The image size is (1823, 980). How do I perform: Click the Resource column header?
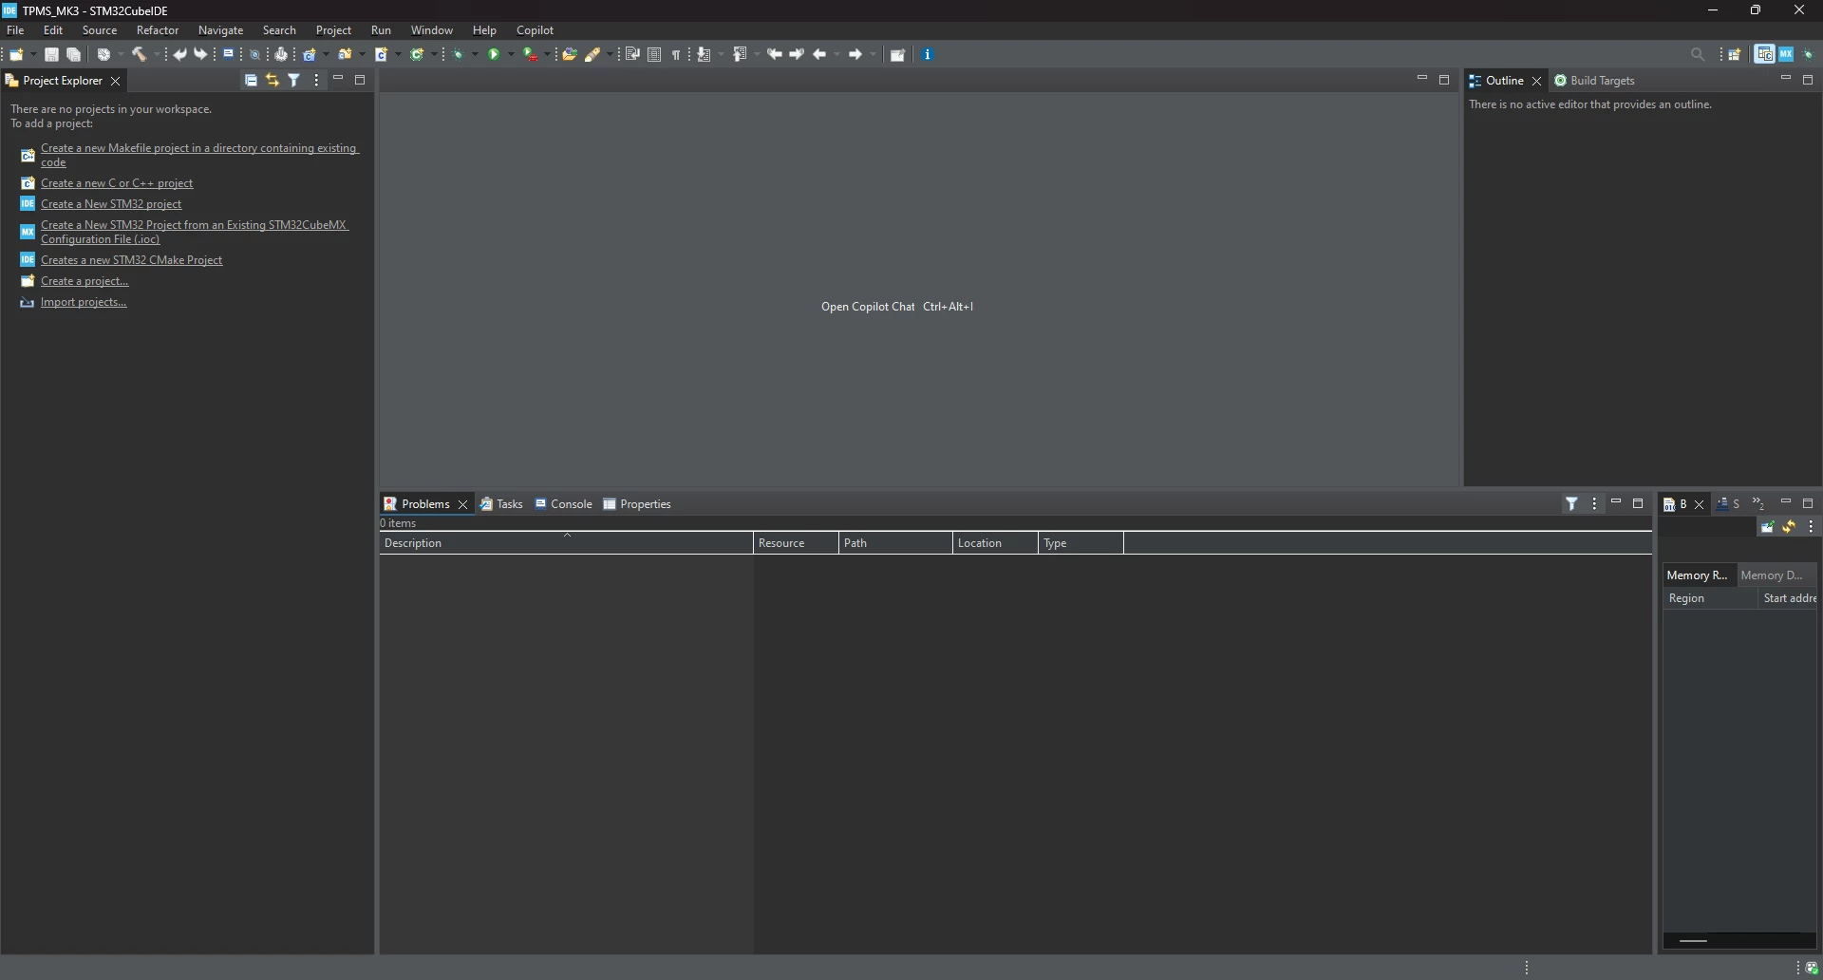coord(796,543)
